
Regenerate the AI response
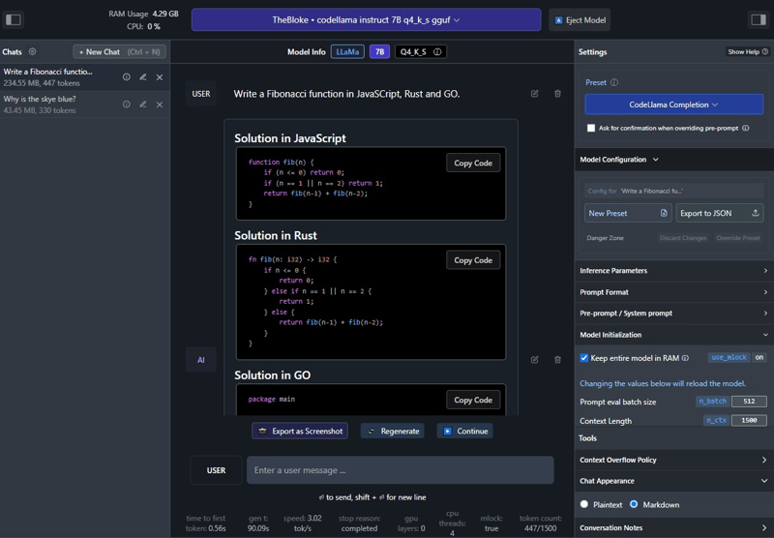point(393,431)
